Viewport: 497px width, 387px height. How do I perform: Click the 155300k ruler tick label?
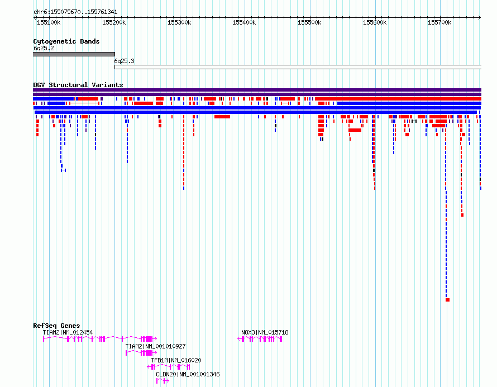click(179, 22)
